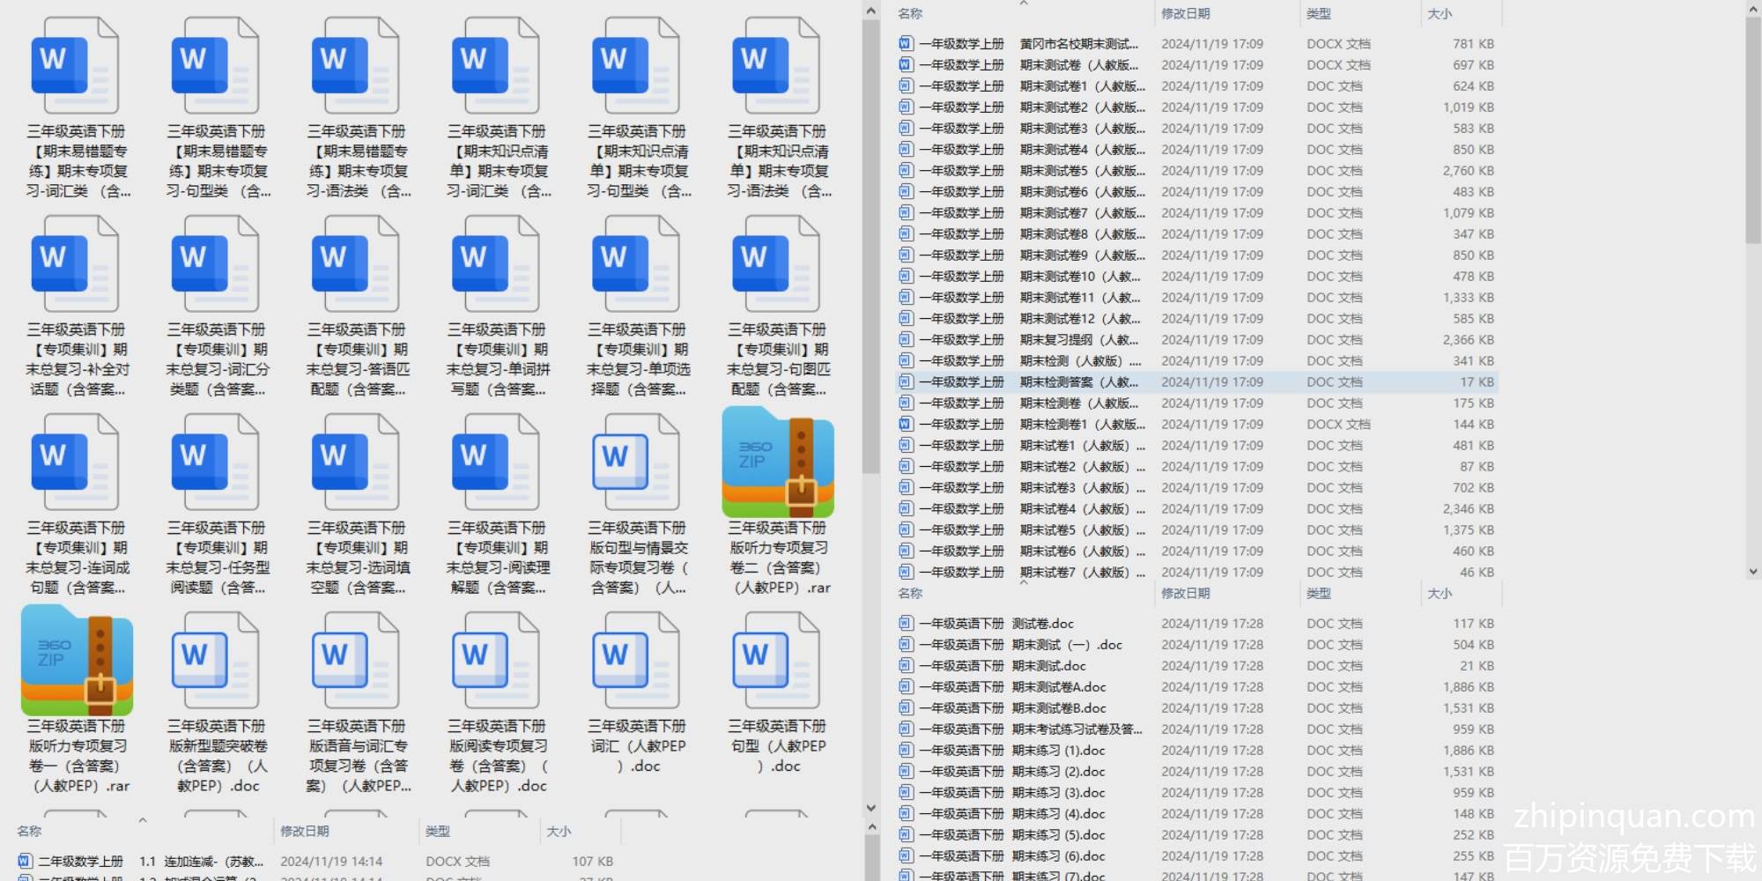Click sort arrow above 名称 in bottom-left list
1762x881 pixels.
coord(143,820)
